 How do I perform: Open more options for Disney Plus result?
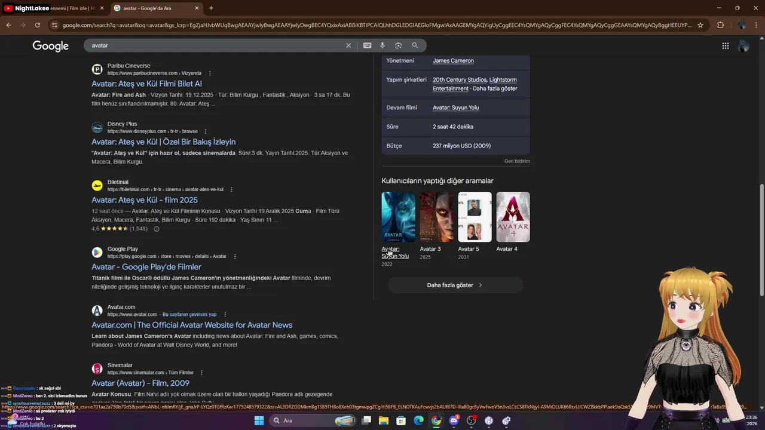click(206, 131)
